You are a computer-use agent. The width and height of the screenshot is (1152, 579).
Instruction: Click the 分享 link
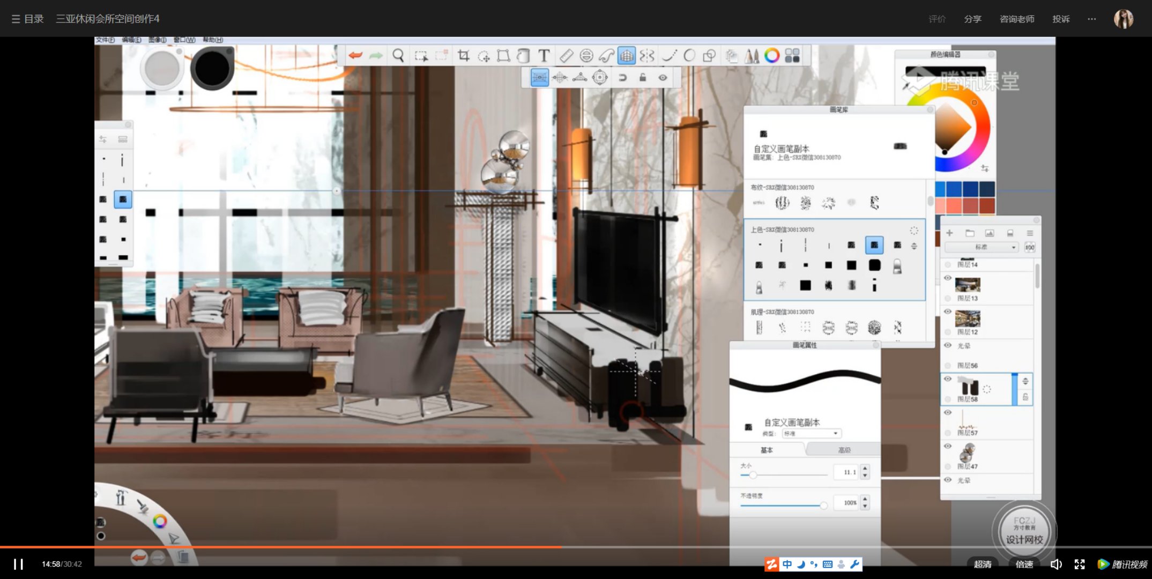tap(972, 19)
